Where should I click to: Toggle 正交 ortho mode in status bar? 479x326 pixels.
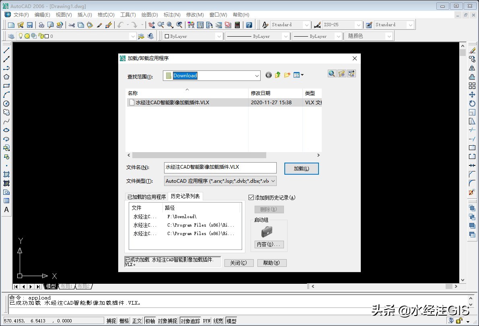[x=137, y=321]
